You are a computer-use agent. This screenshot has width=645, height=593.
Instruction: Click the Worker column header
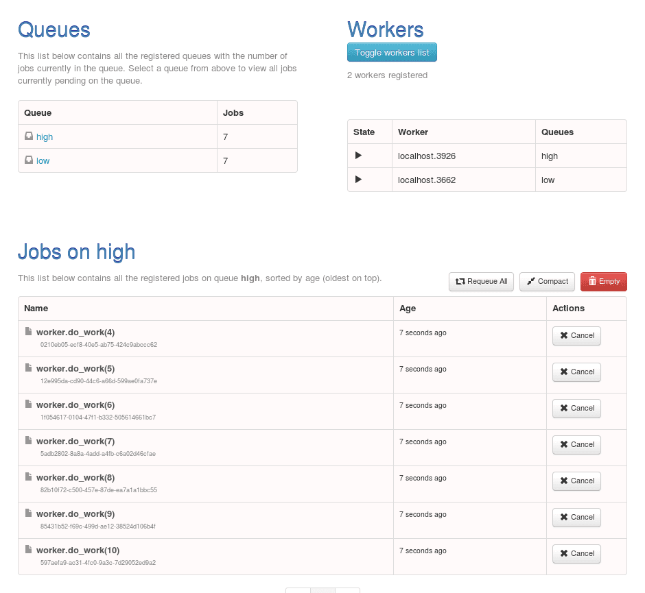click(413, 132)
